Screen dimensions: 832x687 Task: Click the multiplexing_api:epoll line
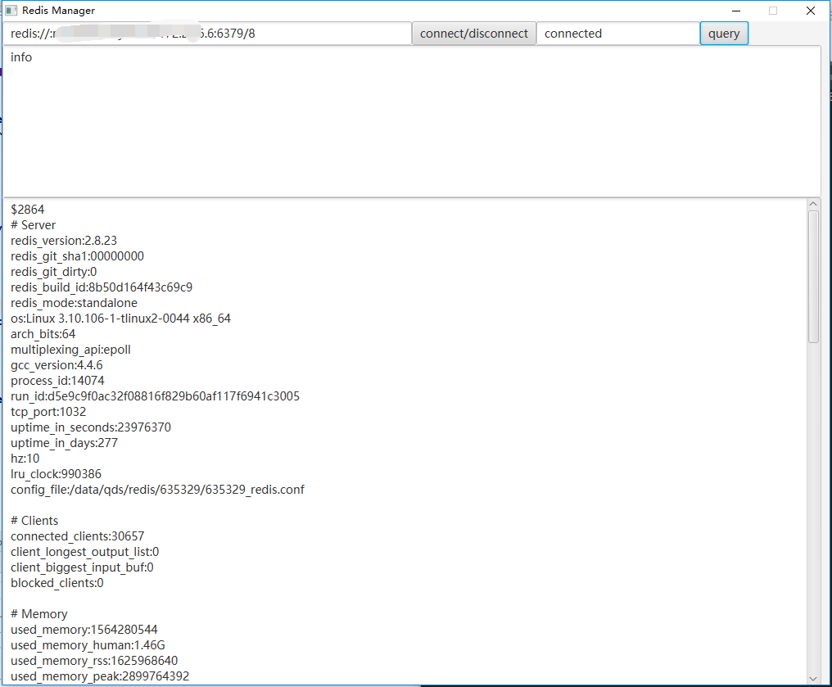(70, 350)
